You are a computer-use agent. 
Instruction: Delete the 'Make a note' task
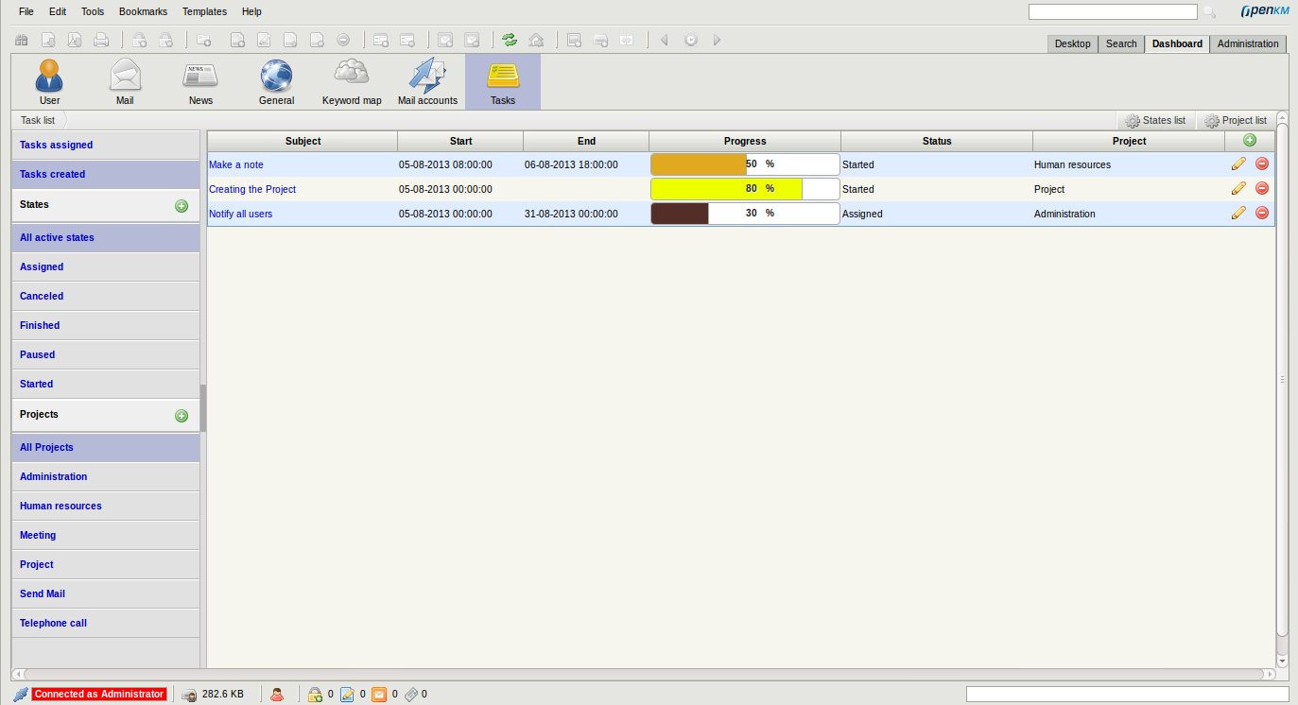pos(1262,163)
